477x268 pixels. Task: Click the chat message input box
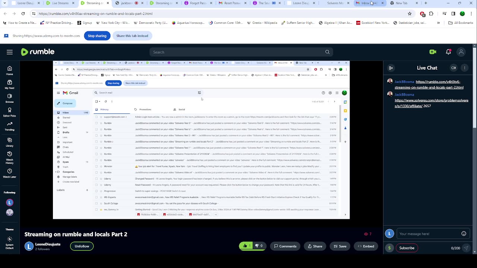click(429, 234)
